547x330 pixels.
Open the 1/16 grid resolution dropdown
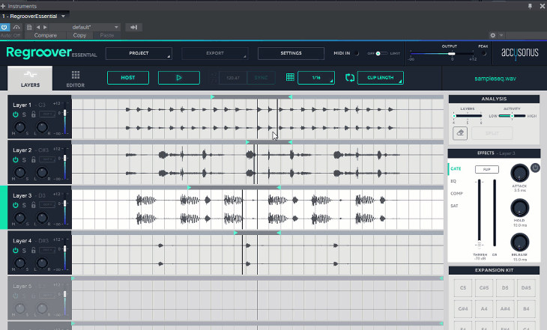(x=316, y=78)
